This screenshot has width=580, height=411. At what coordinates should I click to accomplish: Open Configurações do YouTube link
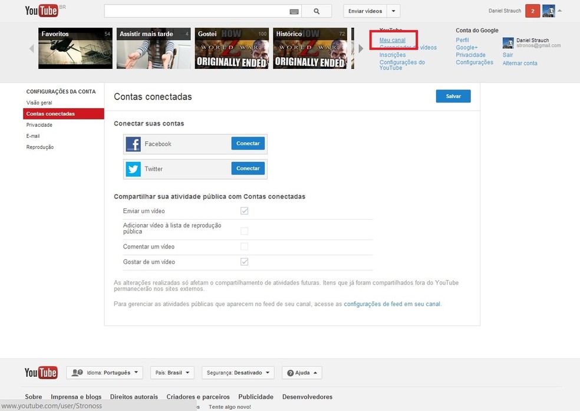coord(402,65)
